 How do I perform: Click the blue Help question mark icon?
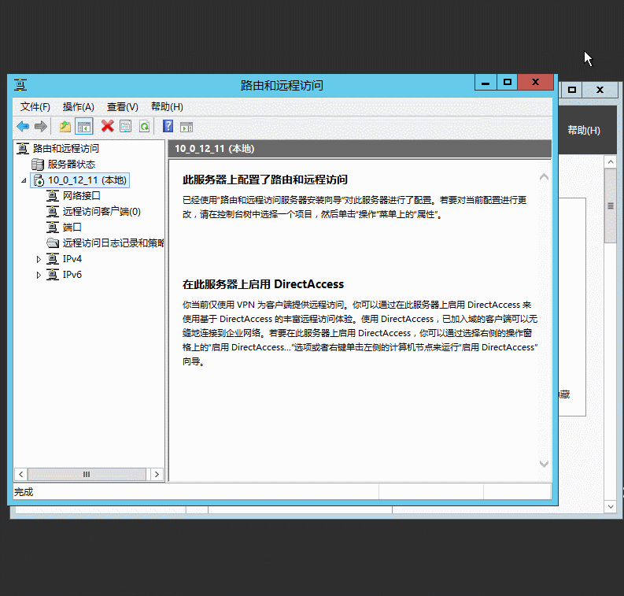(168, 126)
